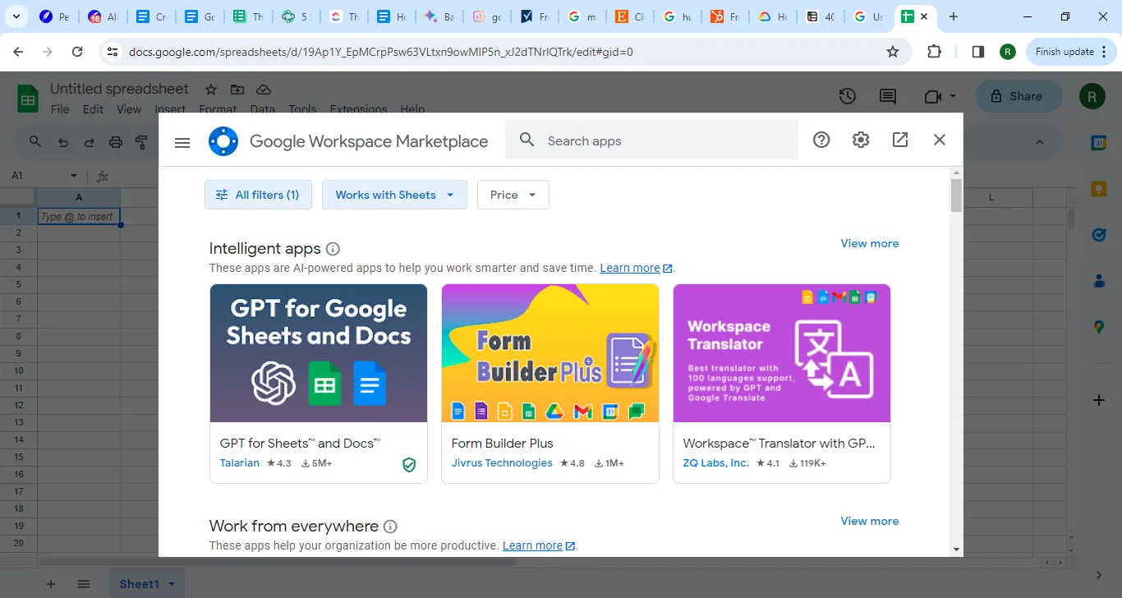
Task: Click the move-to-folder icon beside title
Action: click(237, 90)
